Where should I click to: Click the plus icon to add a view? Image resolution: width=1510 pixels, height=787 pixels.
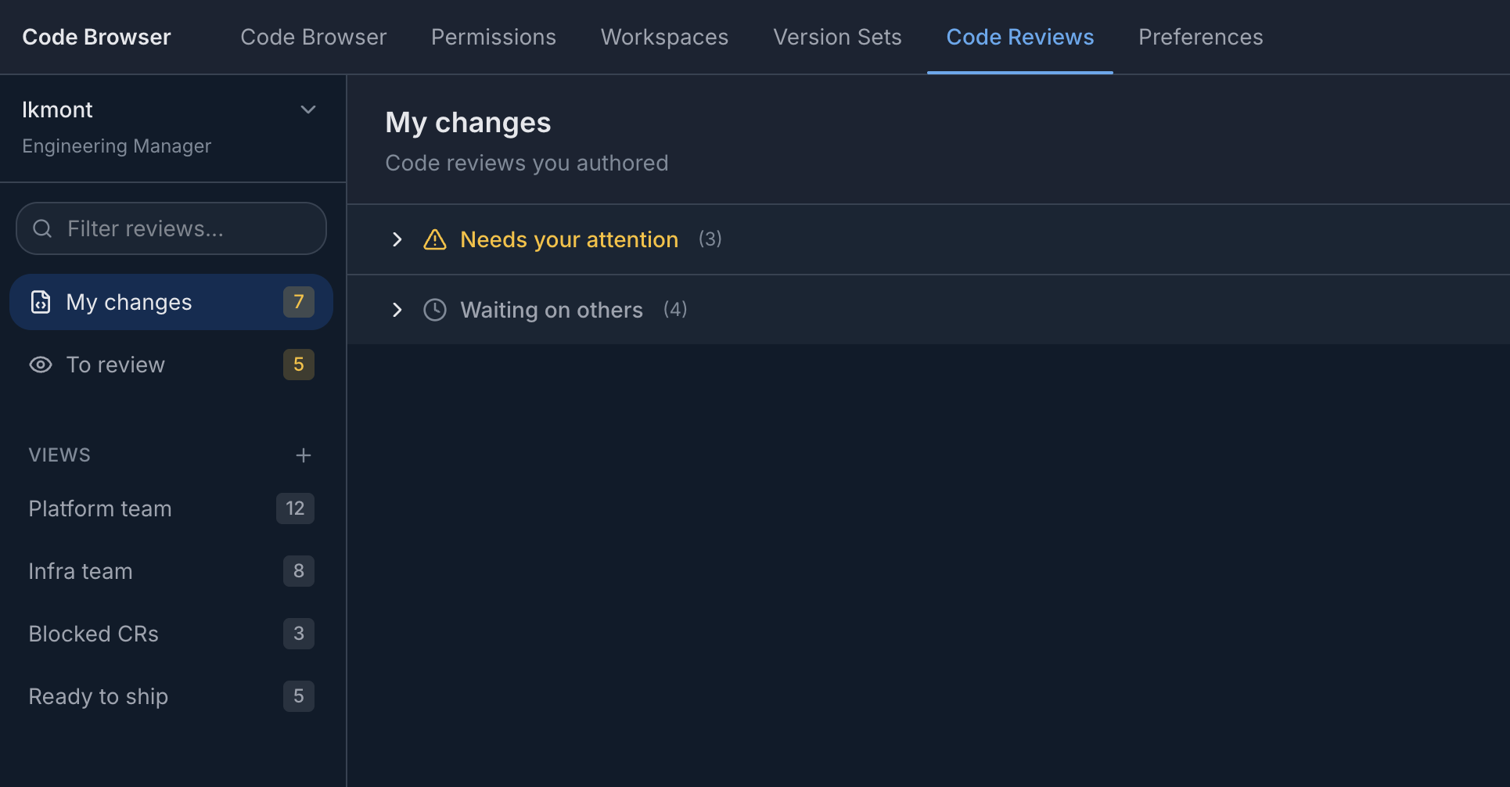point(304,455)
